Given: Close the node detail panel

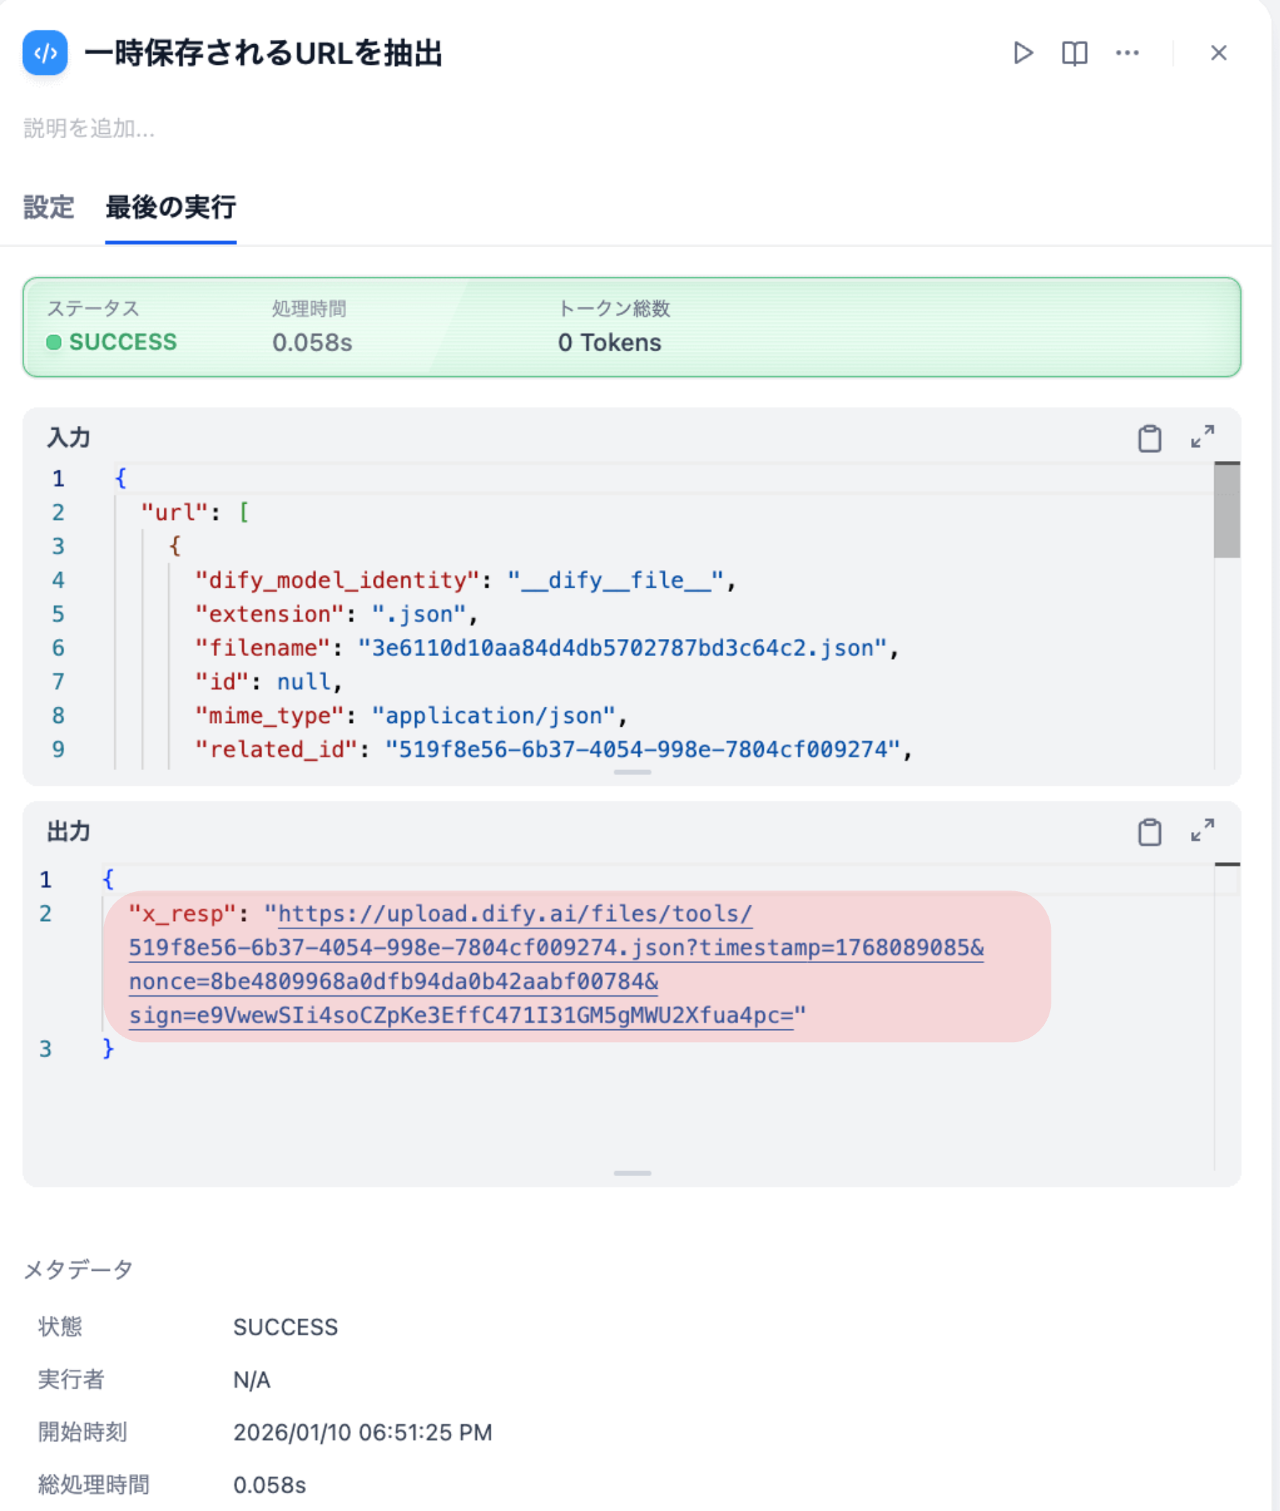Looking at the screenshot, I should (1218, 53).
